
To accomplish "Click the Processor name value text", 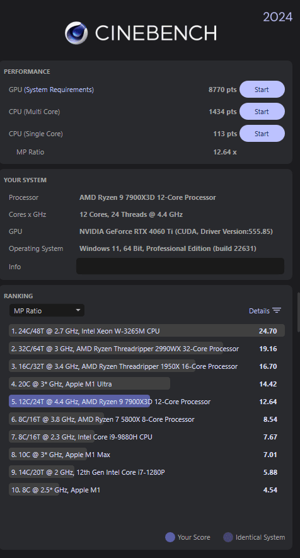I will point(147,197).
